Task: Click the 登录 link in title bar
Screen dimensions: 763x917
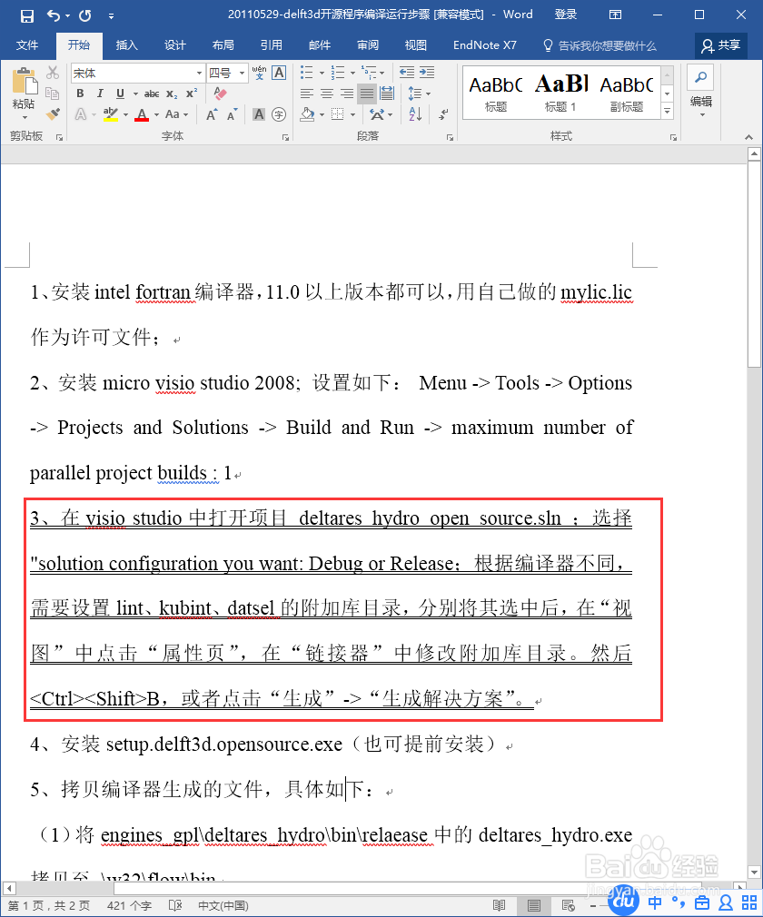Action: [566, 15]
